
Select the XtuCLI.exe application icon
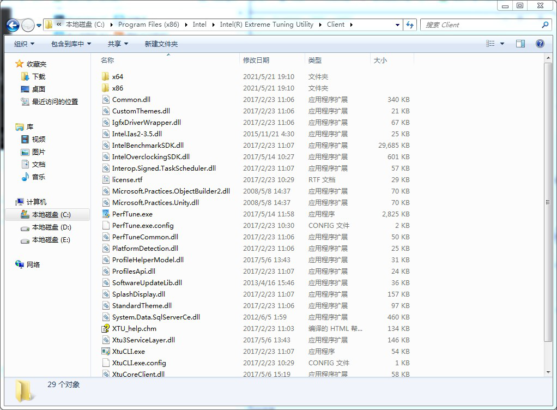click(106, 351)
